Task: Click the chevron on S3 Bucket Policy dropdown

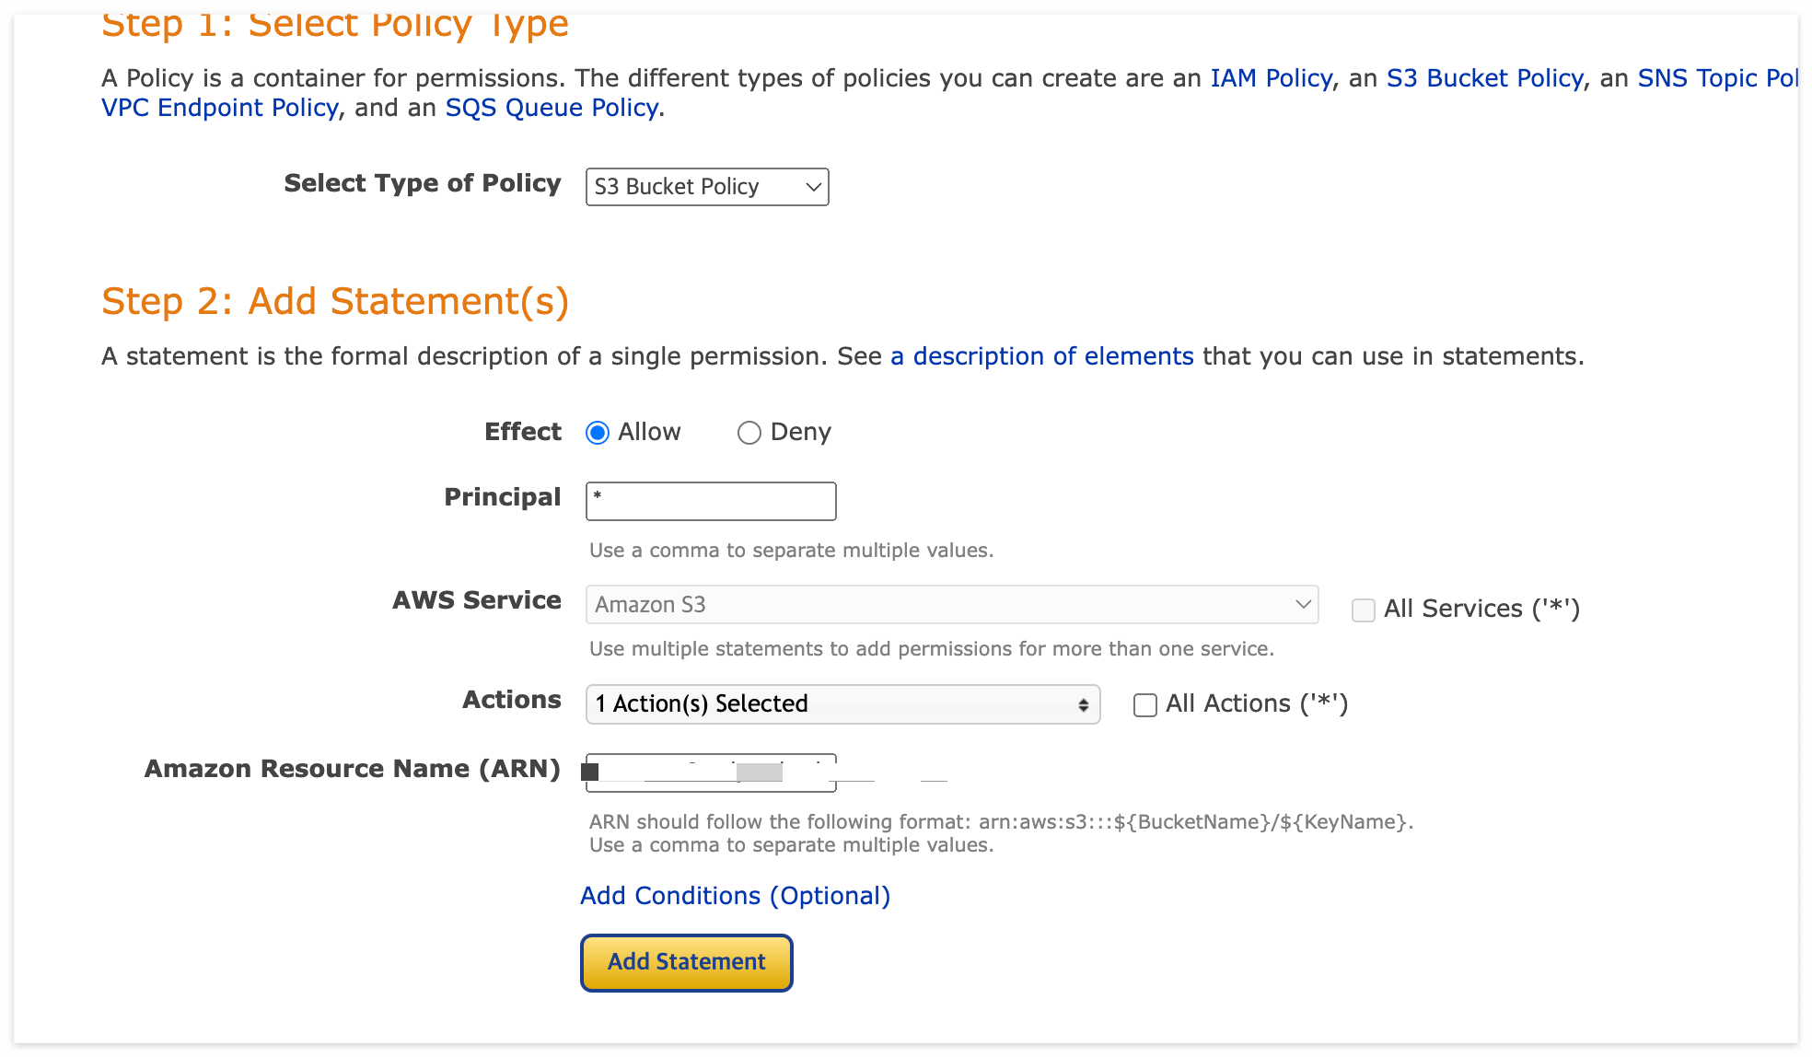Action: click(813, 187)
